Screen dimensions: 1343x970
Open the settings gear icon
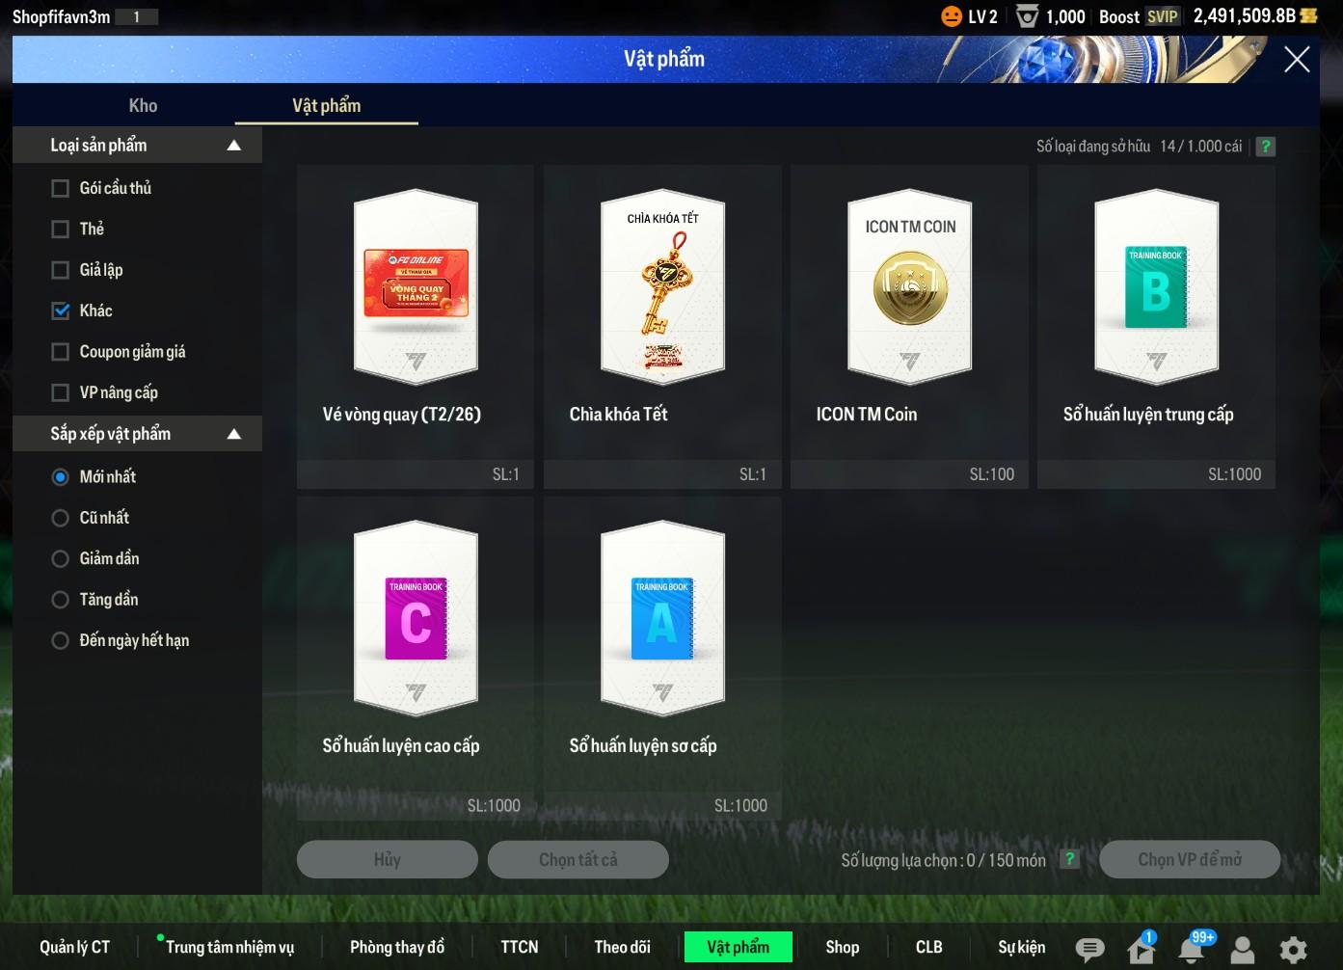click(1293, 950)
